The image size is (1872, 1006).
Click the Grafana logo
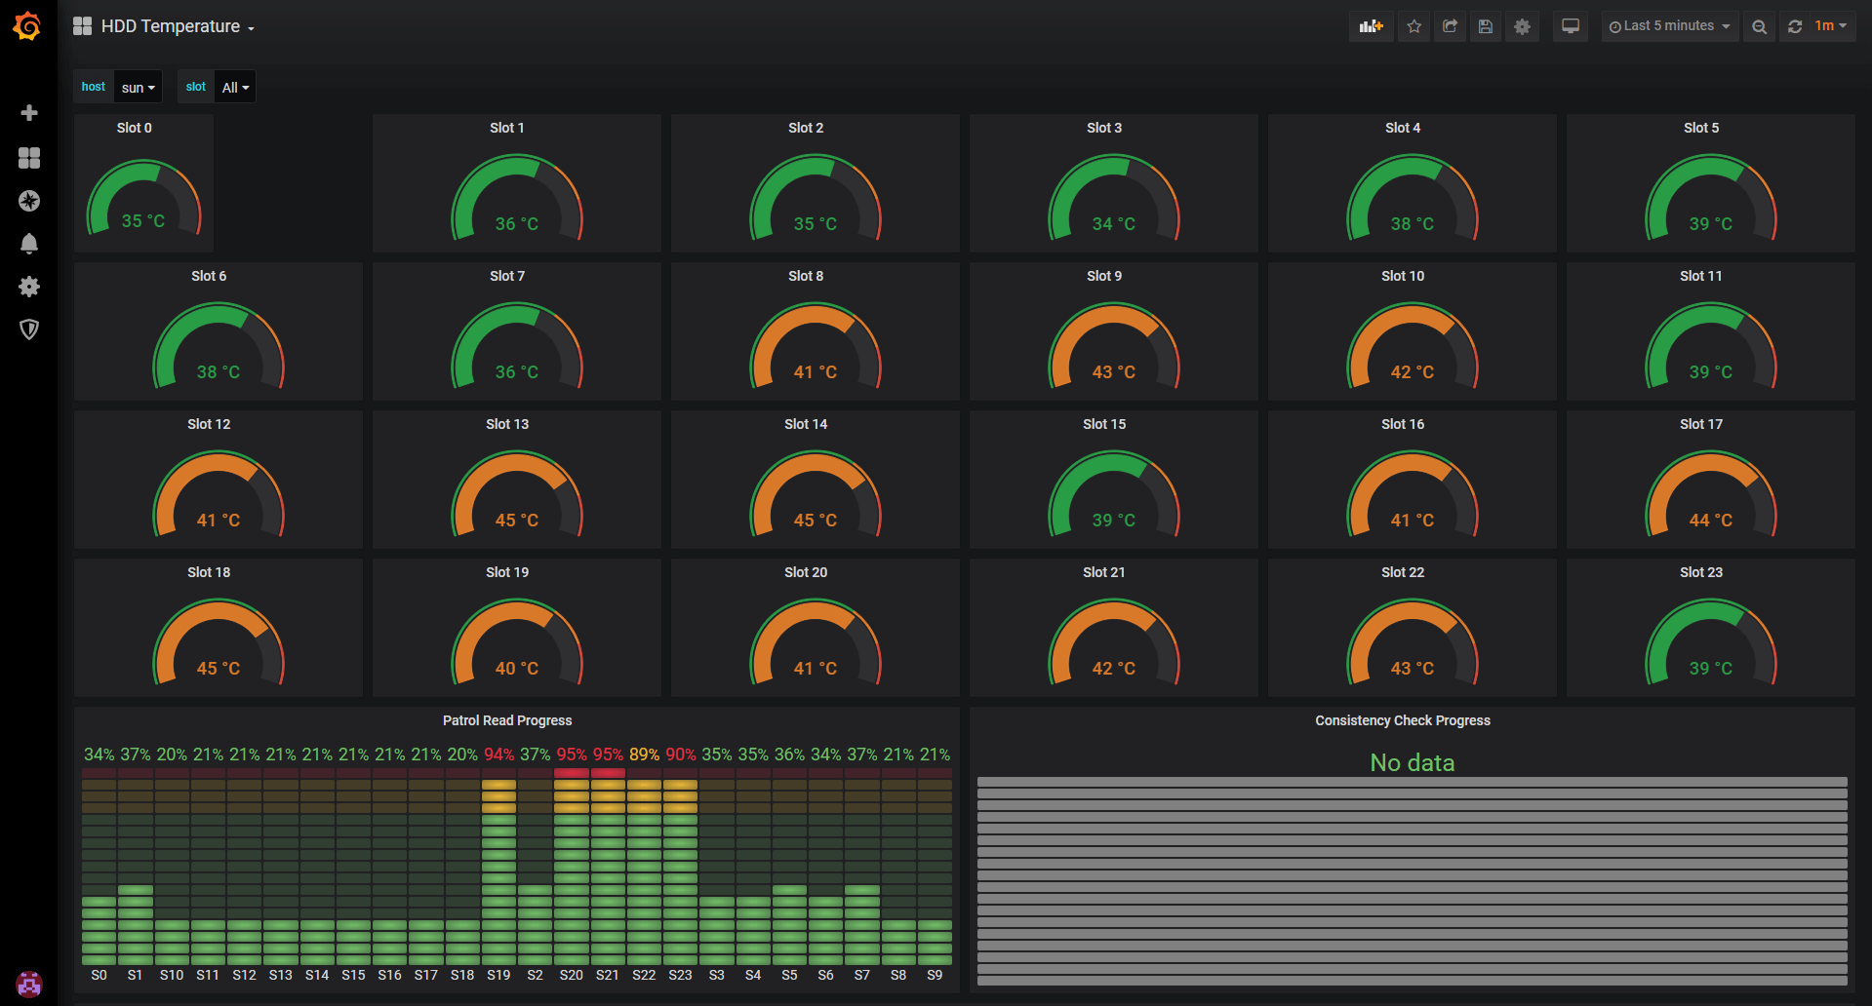[x=26, y=26]
